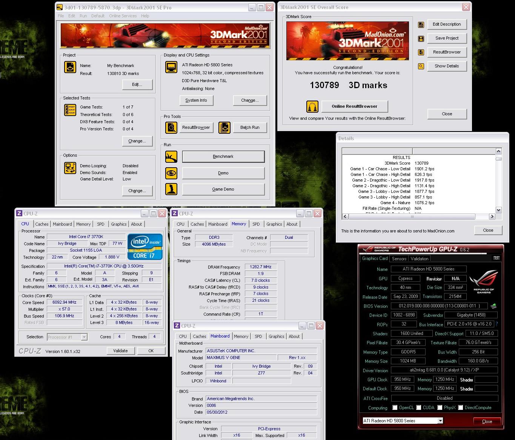The width and height of the screenshot is (515, 440).
Task: Open the File menu in 3DMark2001
Action: coord(61,16)
